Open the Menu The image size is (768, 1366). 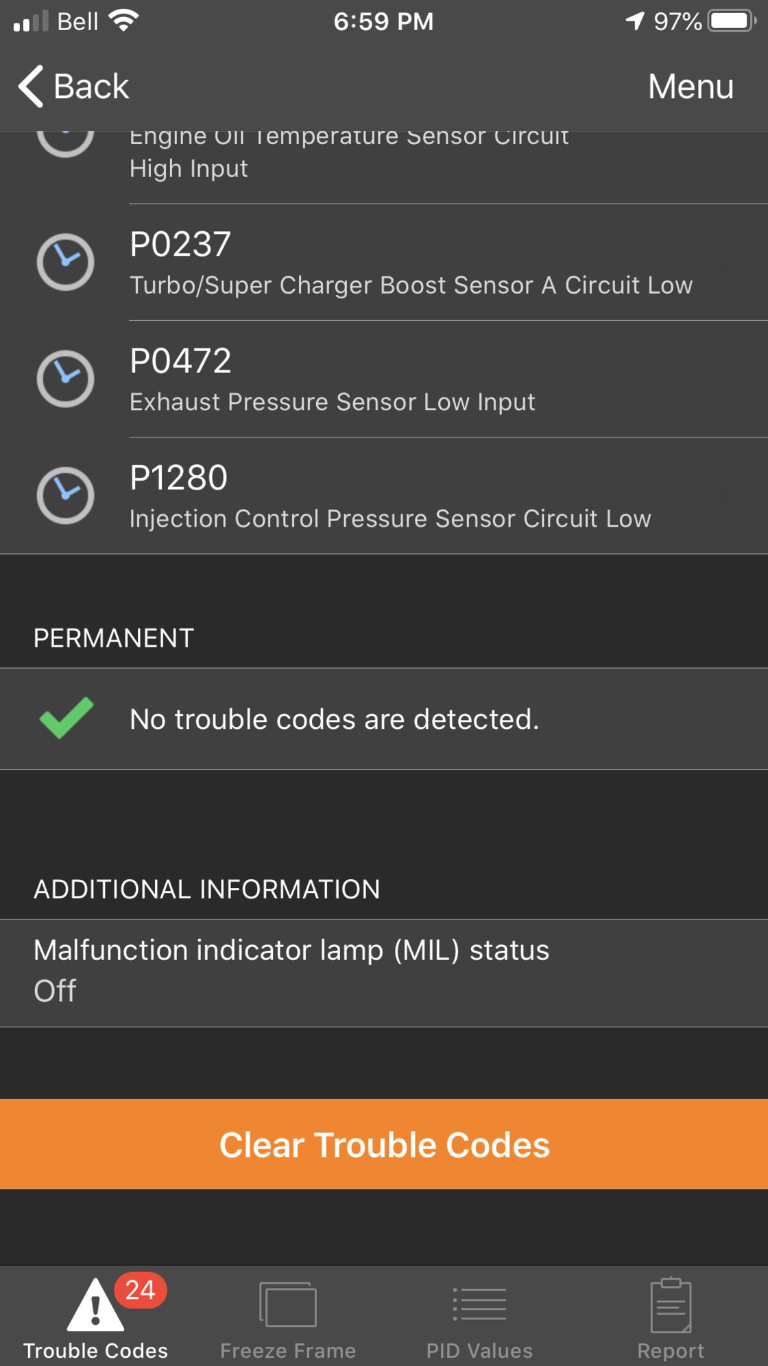[x=691, y=86]
